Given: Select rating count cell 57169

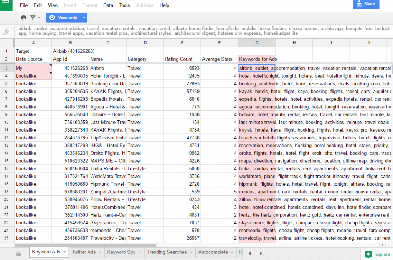Looking at the screenshot, I should pyautogui.click(x=182, y=91).
